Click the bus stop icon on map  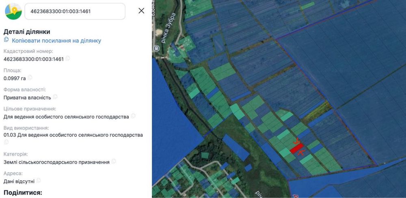pos(156,49)
